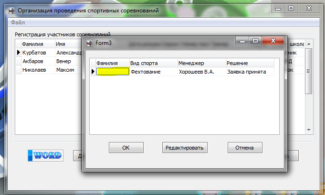Click the scroll down arrow in the participants grid
Image resolution: width=325 pixels, height=195 pixels.
point(309,130)
